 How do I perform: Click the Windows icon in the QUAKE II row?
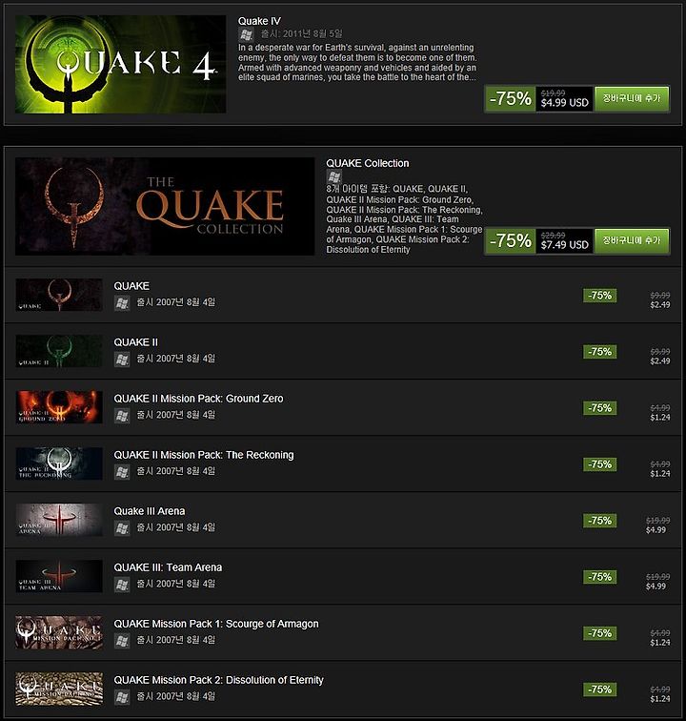pyautogui.click(x=122, y=360)
